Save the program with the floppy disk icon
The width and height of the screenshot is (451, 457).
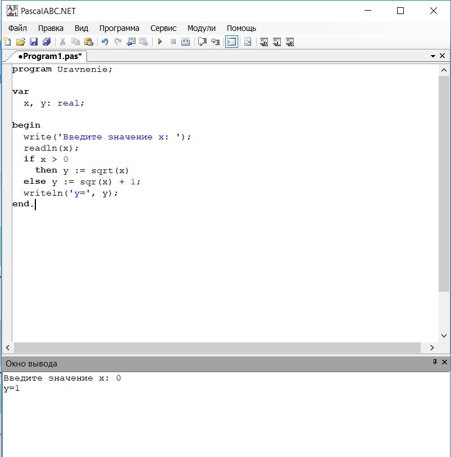click(x=34, y=42)
